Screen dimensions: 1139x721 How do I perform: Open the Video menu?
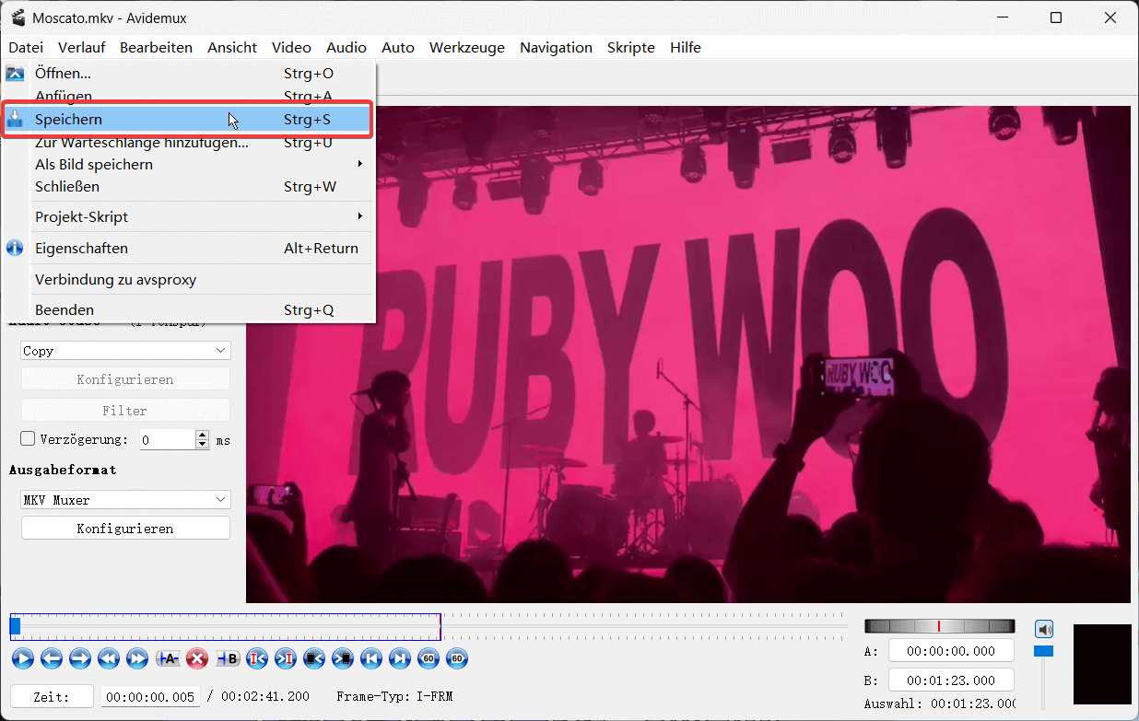point(291,47)
